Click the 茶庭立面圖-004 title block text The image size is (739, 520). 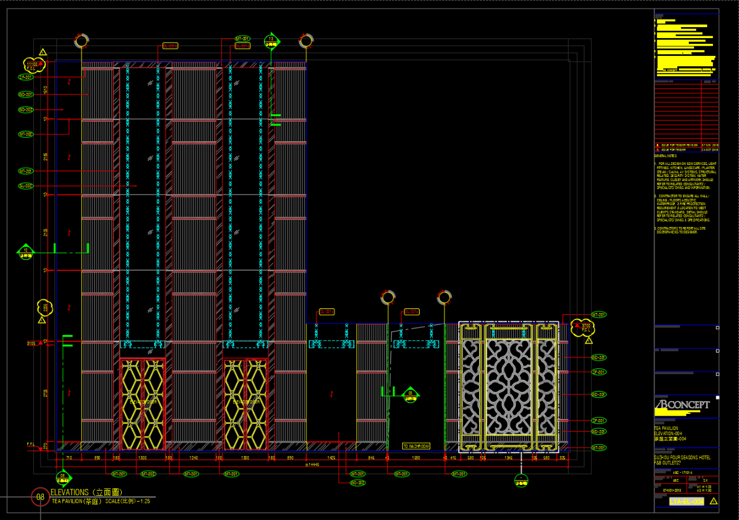(670, 439)
